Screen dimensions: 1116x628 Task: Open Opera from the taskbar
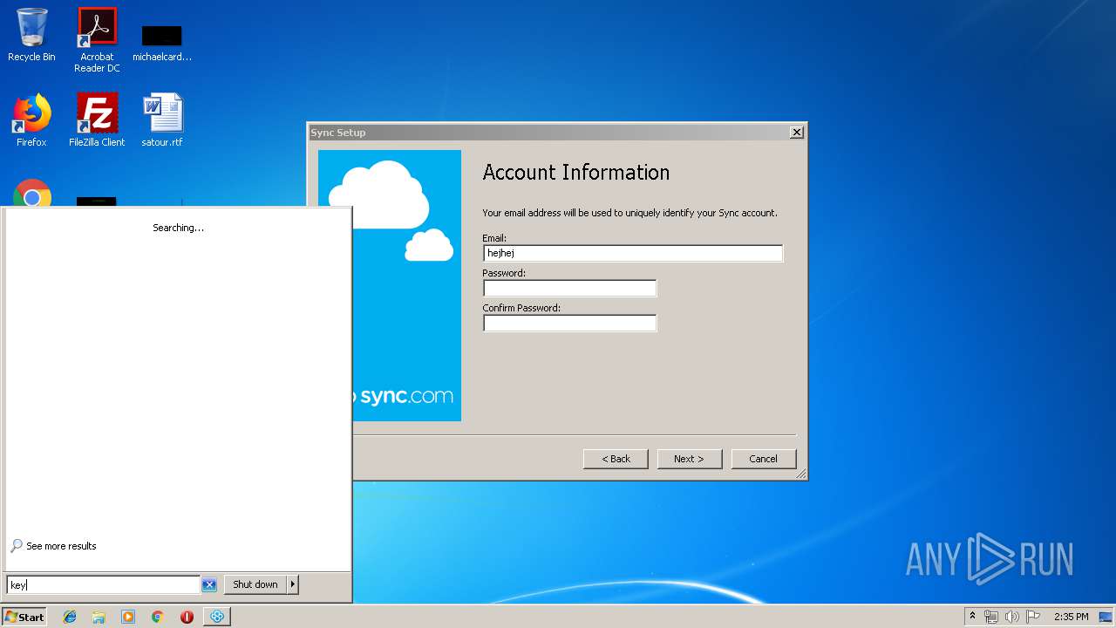187,617
